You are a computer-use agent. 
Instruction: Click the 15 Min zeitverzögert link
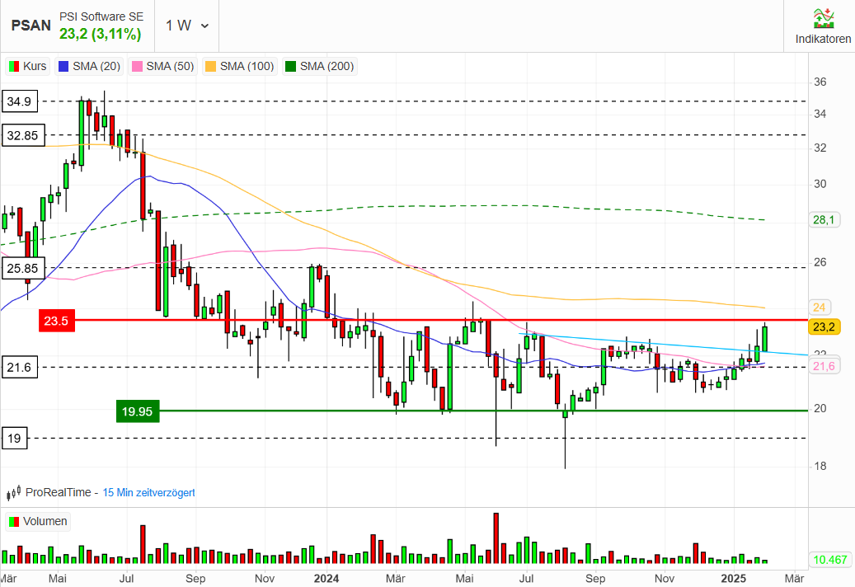tap(149, 493)
